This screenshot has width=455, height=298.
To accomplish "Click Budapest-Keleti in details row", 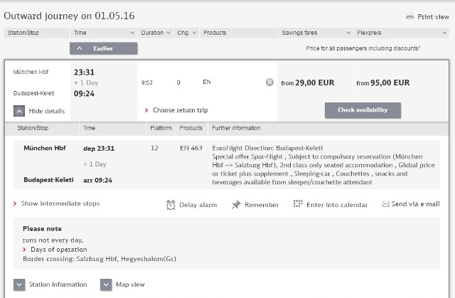I will coord(48,180).
